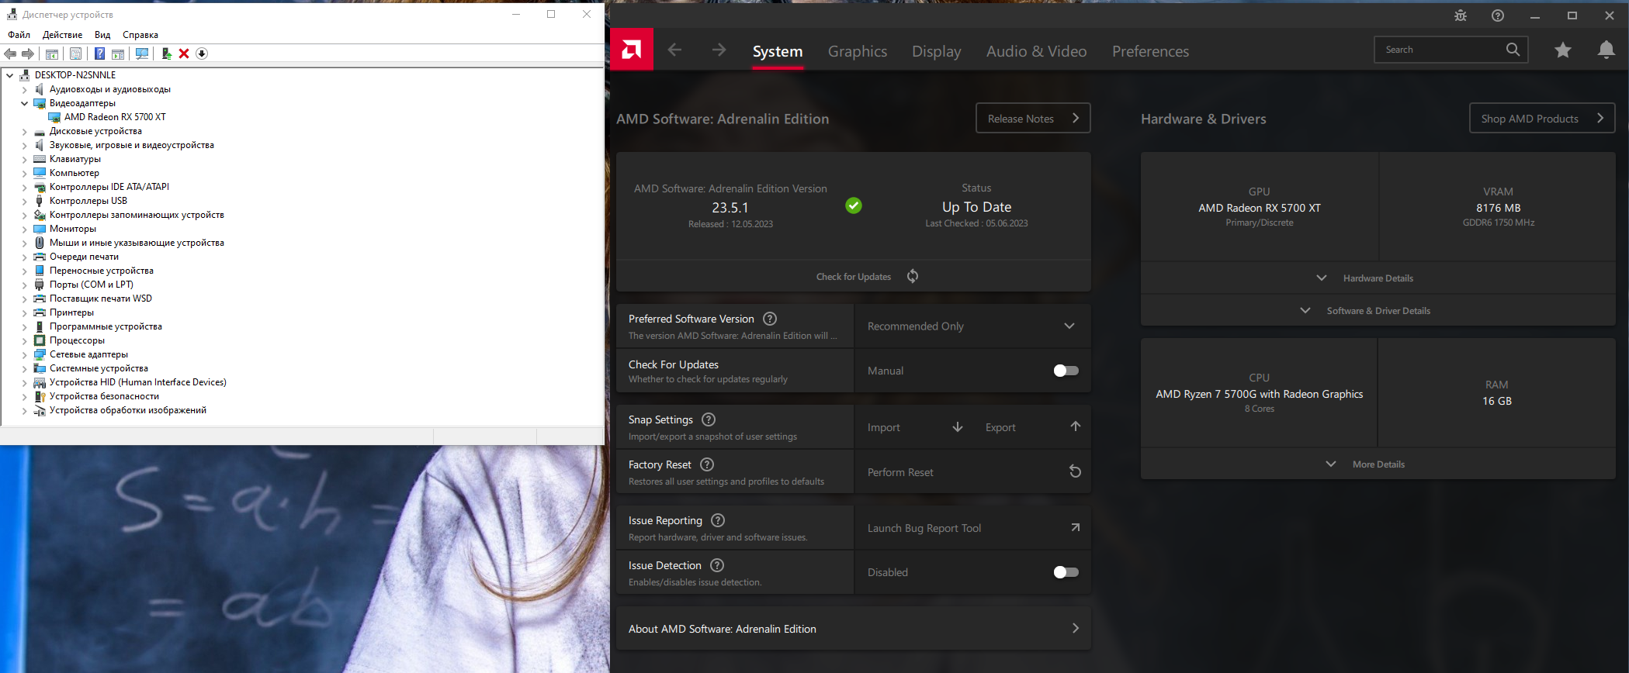Select Системные устройства tree item
Screen dimensions: 1629x673
(99, 368)
